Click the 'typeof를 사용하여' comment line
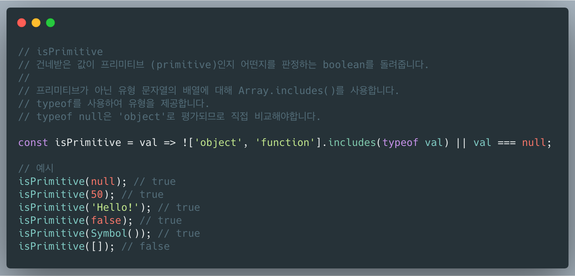Screen dimensions: 575x276 [x=113, y=104]
